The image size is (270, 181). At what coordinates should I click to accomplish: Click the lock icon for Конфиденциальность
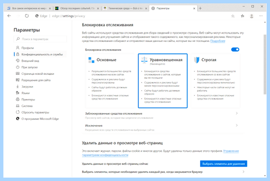coord(18,54)
